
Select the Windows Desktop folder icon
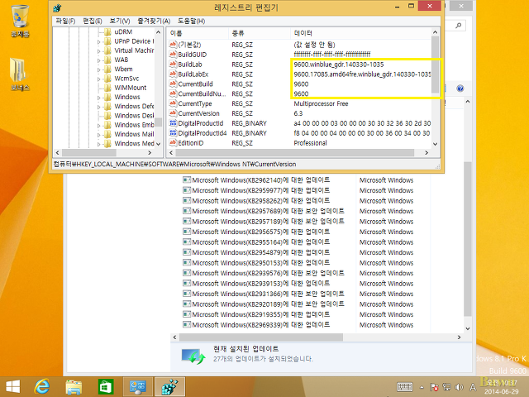[x=107, y=116]
